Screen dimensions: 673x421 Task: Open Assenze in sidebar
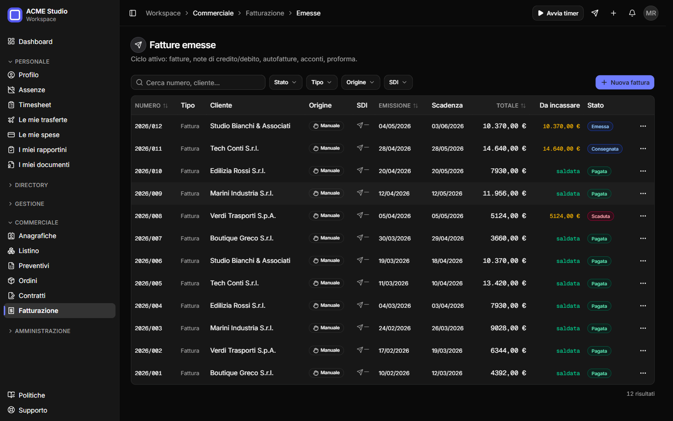click(x=60, y=90)
